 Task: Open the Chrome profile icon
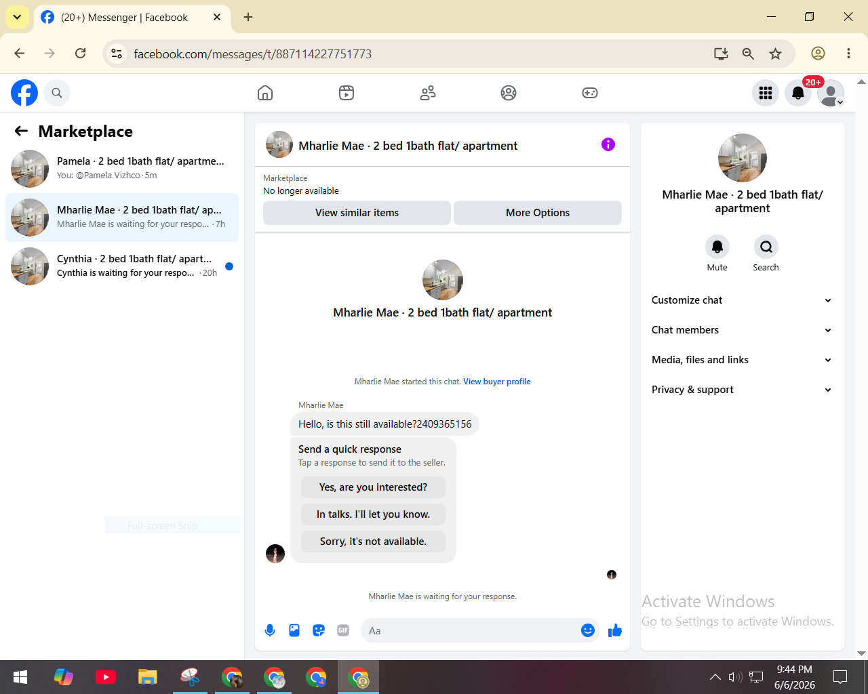(818, 54)
